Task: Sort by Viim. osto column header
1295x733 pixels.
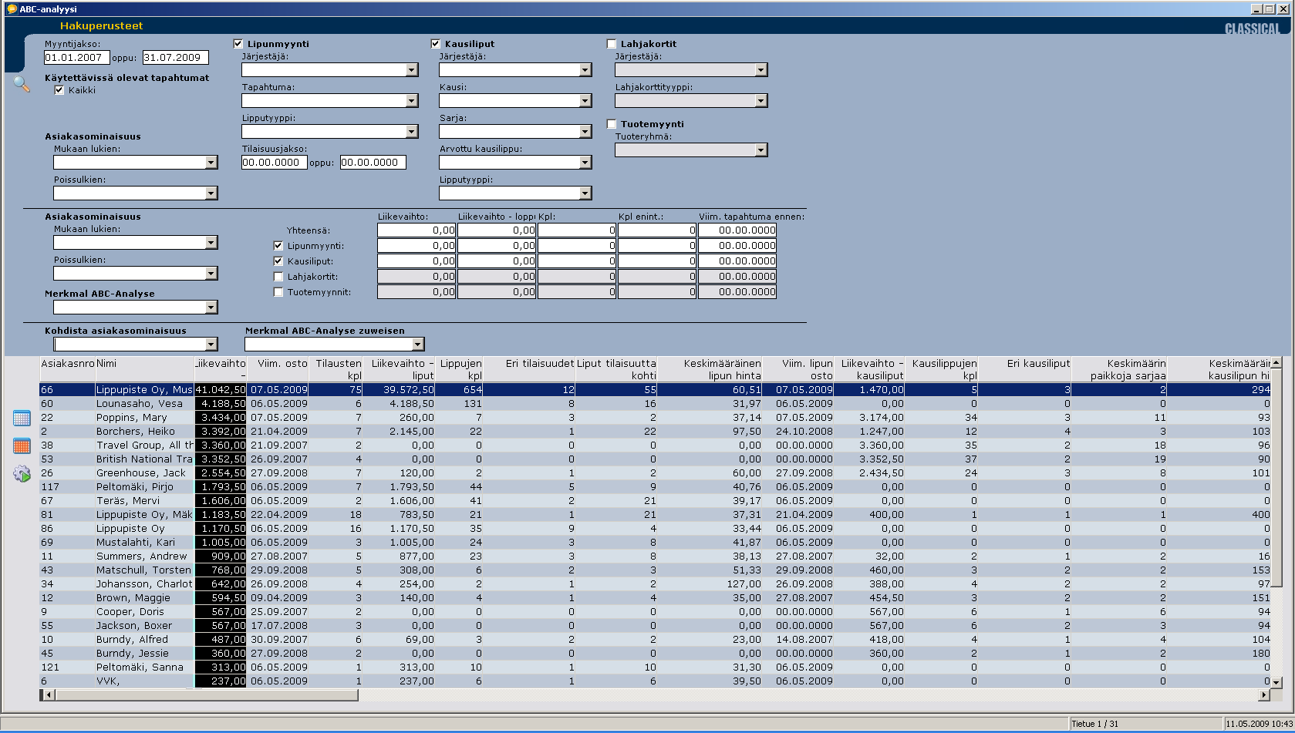Action: (278, 369)
